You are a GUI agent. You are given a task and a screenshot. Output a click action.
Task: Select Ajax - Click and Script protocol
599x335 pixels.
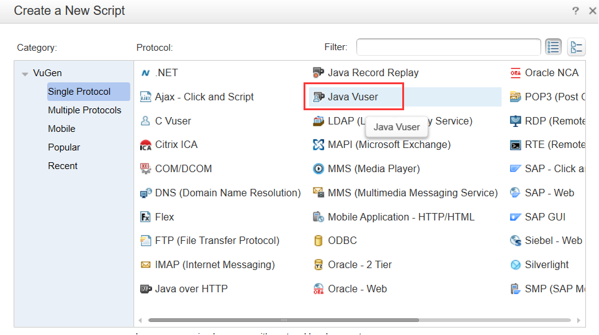click(204, 97)
